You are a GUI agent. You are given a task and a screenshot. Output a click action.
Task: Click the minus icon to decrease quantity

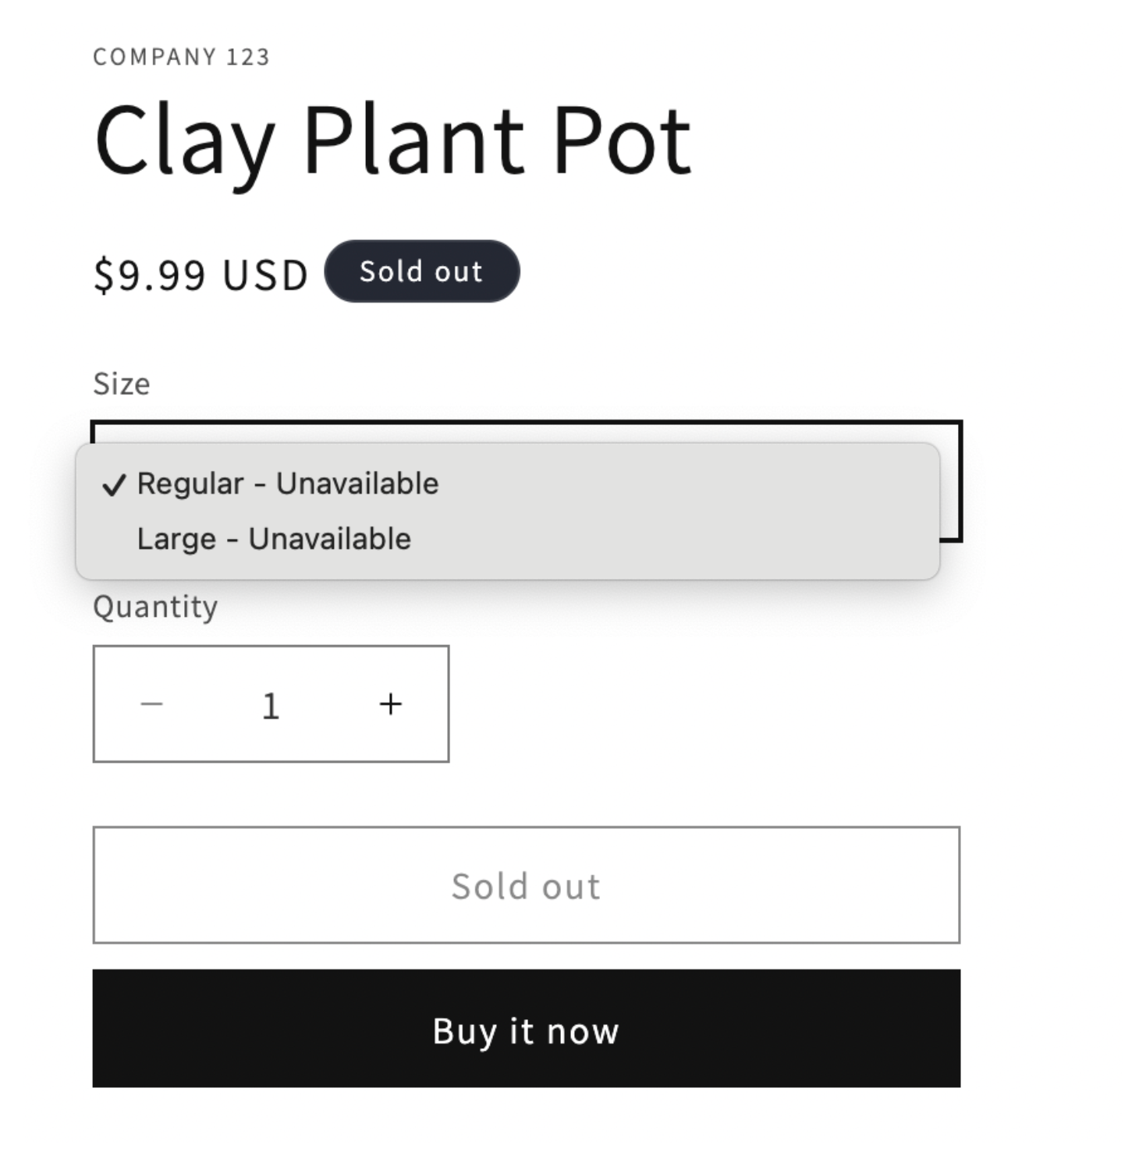(153, 703)
